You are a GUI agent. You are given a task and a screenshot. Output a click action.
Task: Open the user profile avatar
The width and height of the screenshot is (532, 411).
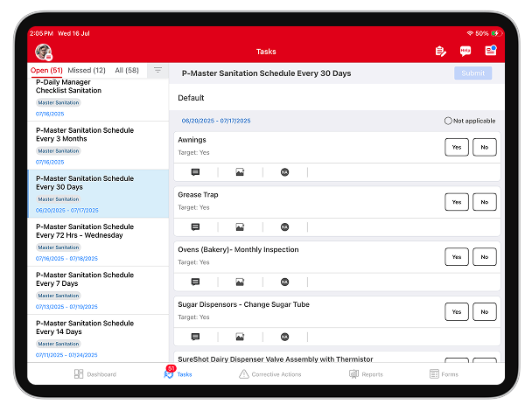coord(42,52)
